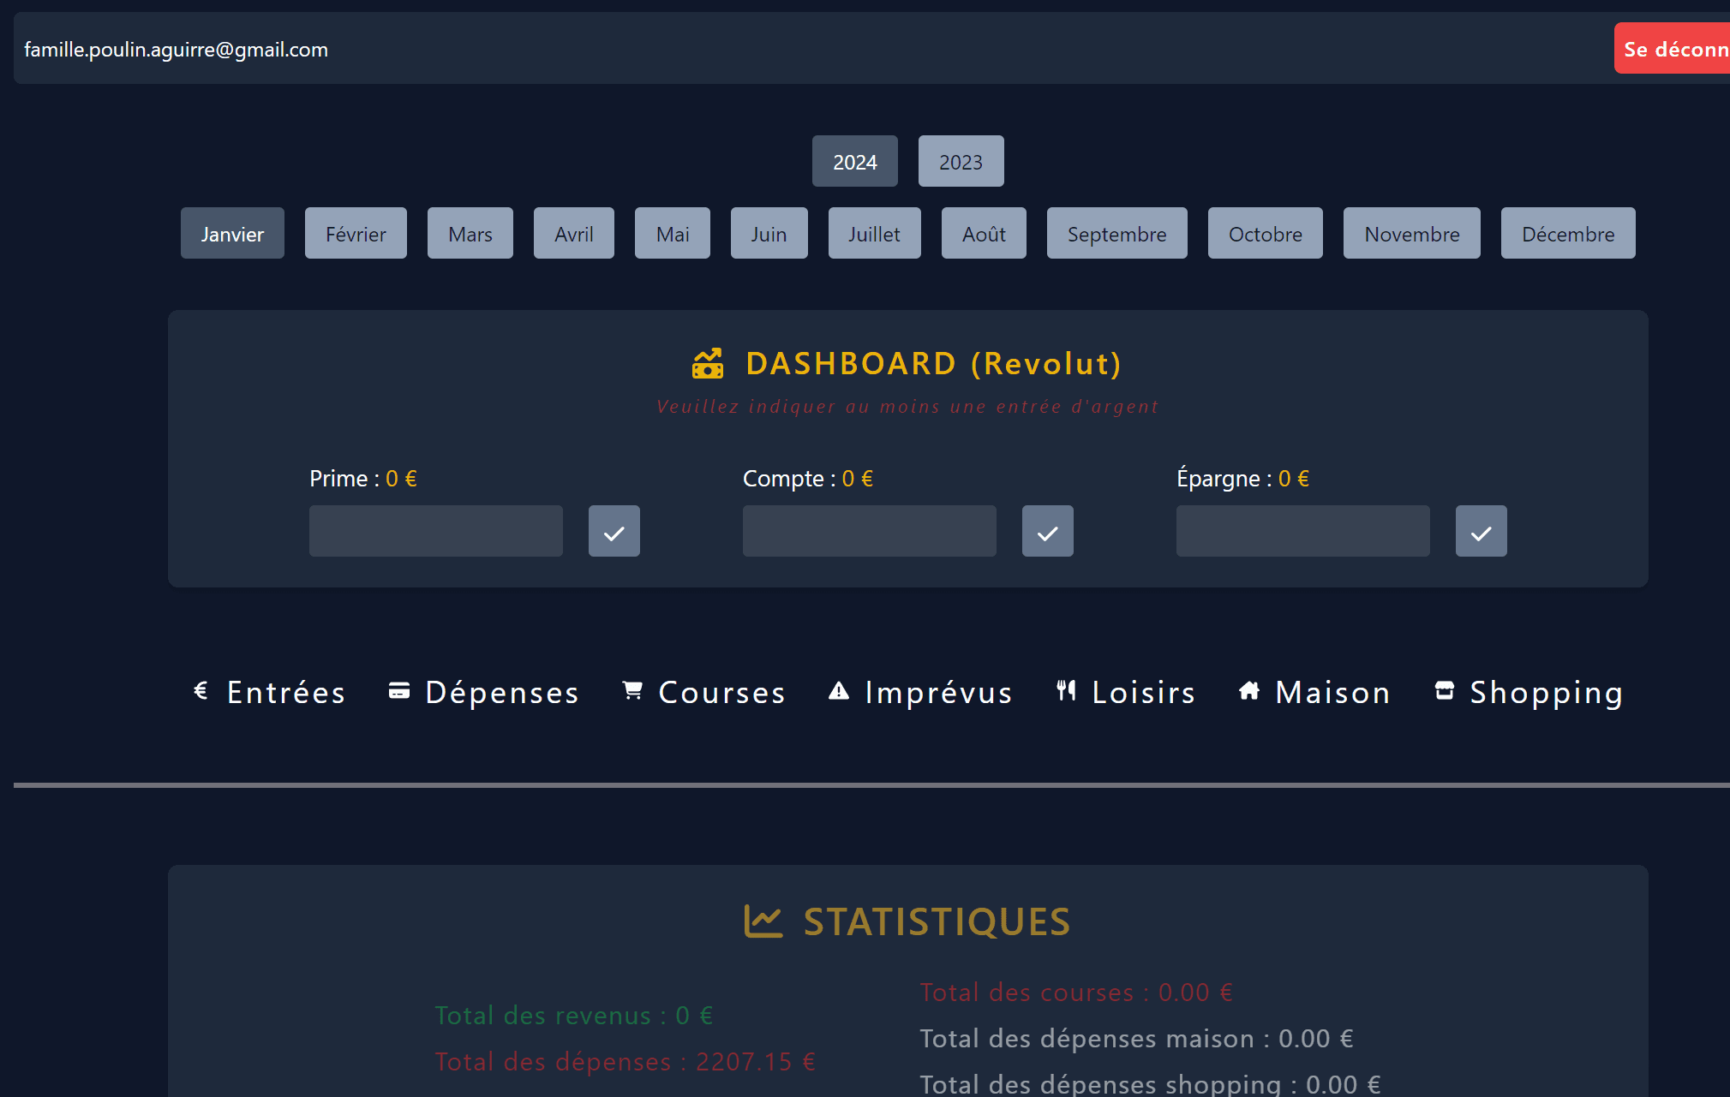The height and width of the screenshot is (1097, 1730).
Task: Confirm the Prime amount with checkmark button
Action: [614, 531]
